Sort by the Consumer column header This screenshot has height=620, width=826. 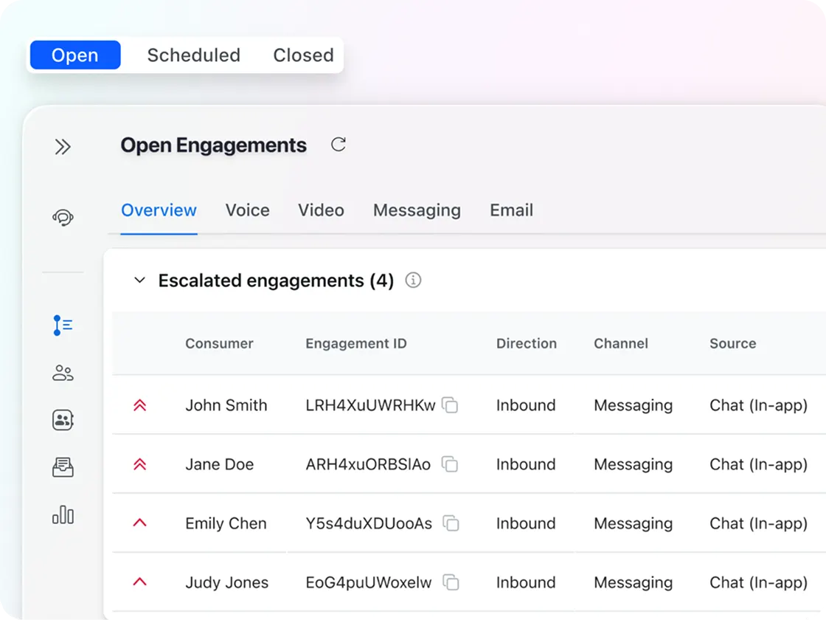click(219, 343)
